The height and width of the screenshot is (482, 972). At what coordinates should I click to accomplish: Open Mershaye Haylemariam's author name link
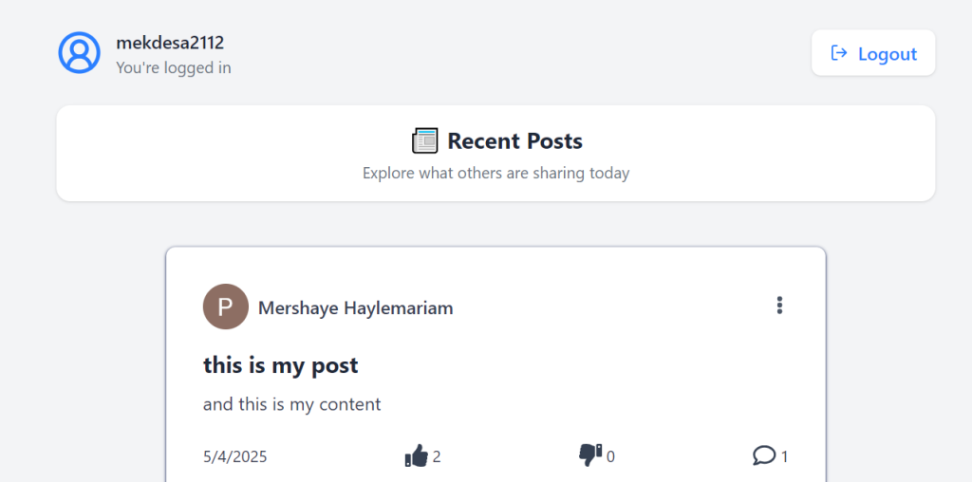[x=355, y=308]
